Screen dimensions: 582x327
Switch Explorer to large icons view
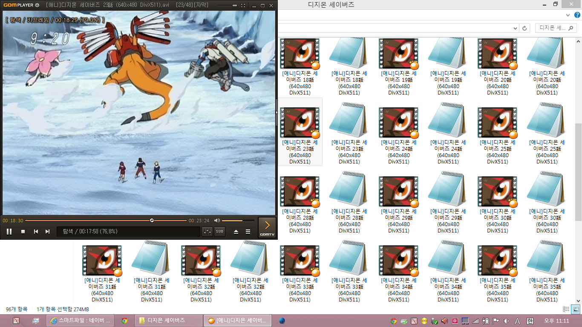coord(575,309)
